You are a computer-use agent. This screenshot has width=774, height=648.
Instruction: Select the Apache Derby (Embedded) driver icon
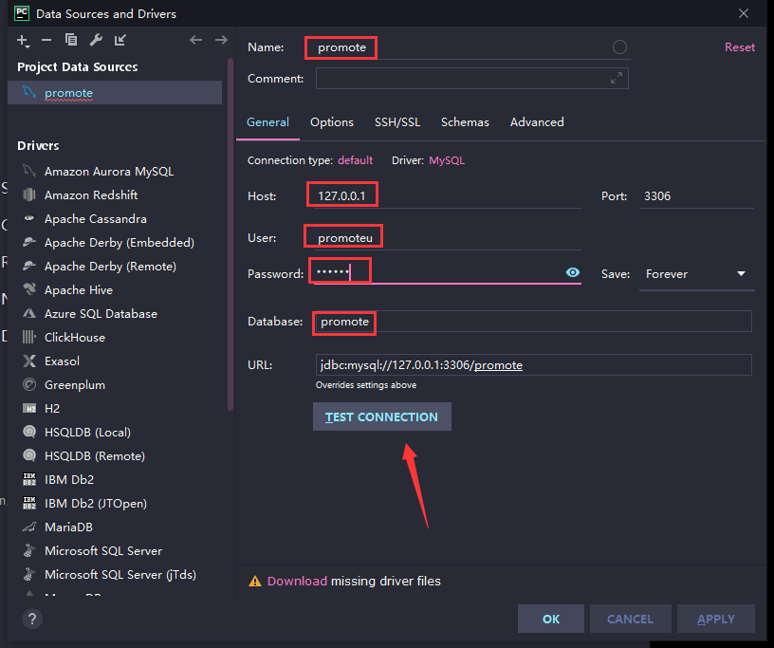pyautogui.click(x=29, y=242)
